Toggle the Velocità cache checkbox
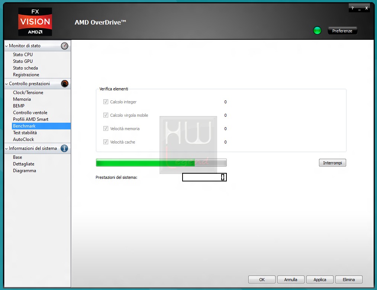Screen dimensions: 377x290 point(106,142)
